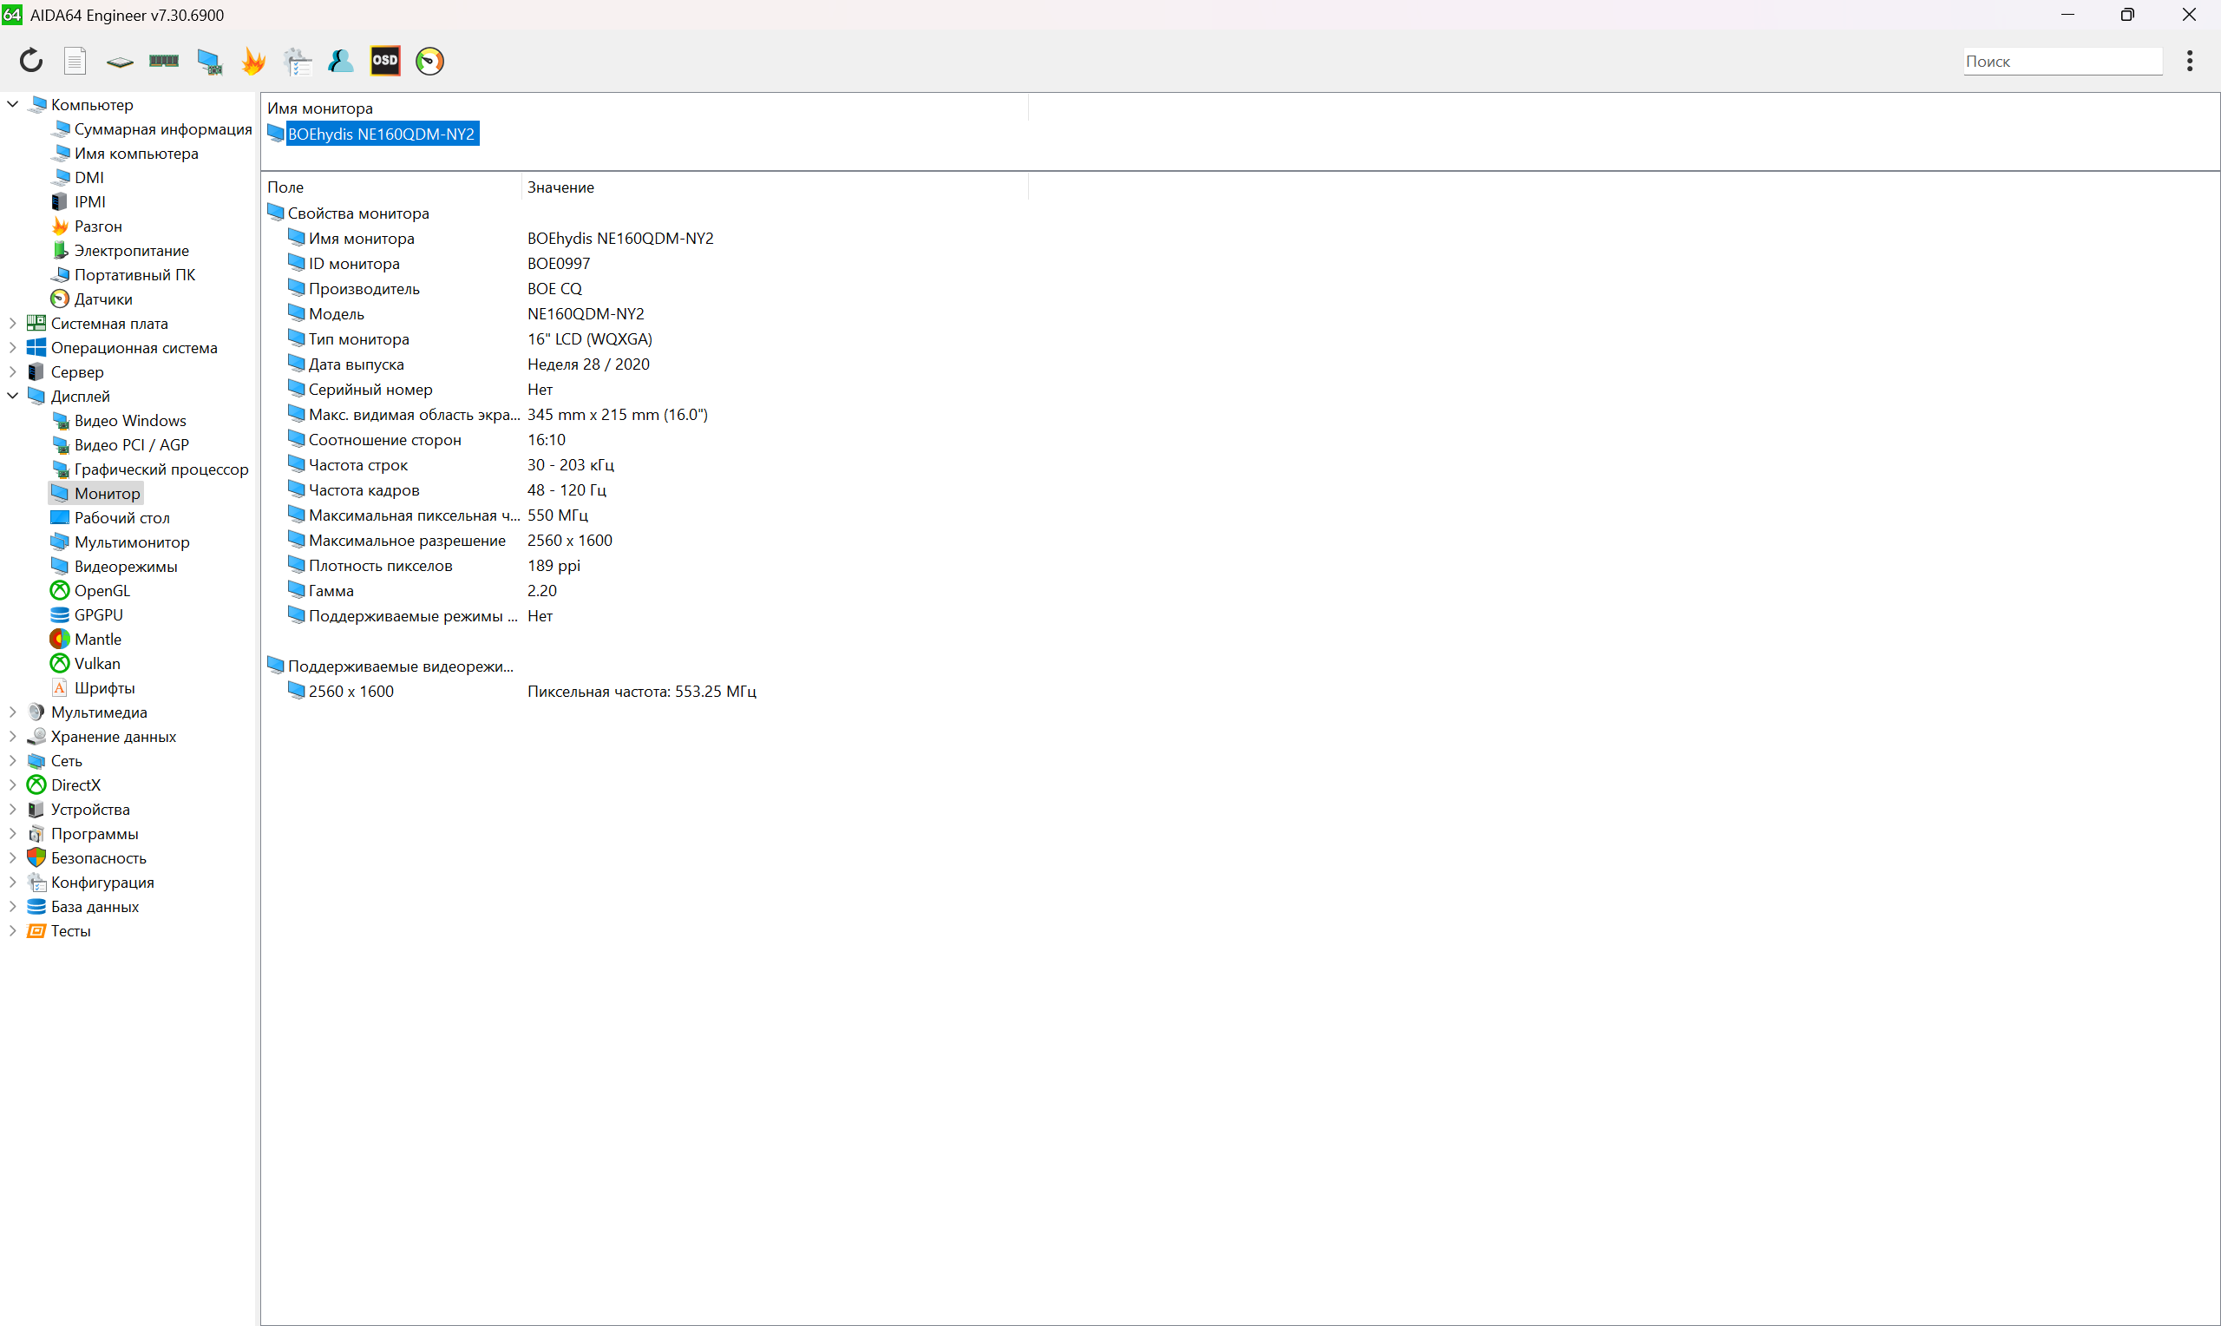Open the Датчики sensors item
The image size is (2221, 1326).
click(92, 299)
